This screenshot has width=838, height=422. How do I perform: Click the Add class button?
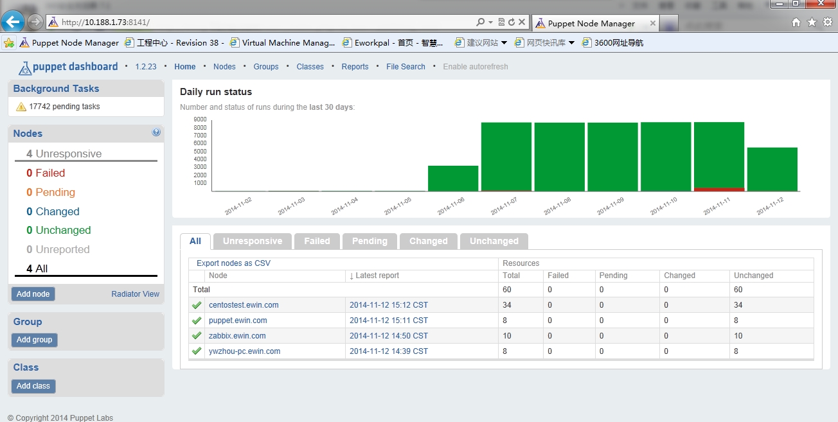click(33, 386)
